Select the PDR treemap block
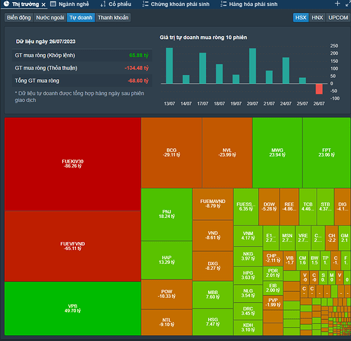Screen dimensions: 351x341 273,273
